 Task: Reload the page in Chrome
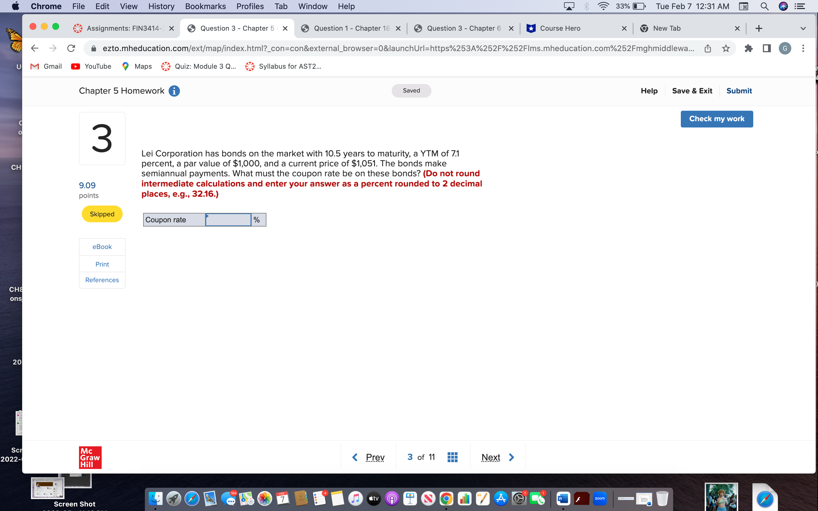(x=71, y=48)
